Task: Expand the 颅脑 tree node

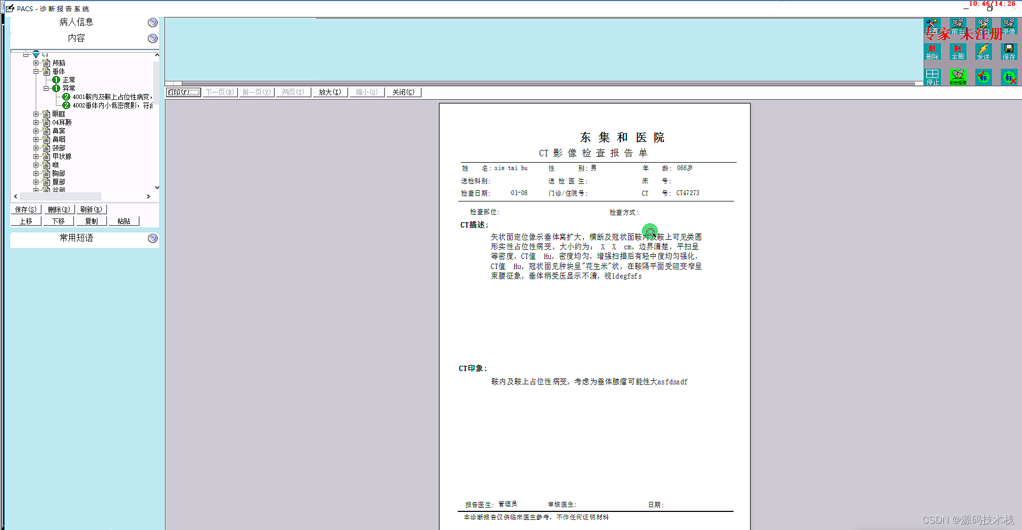Action: [x=36, y=63]
